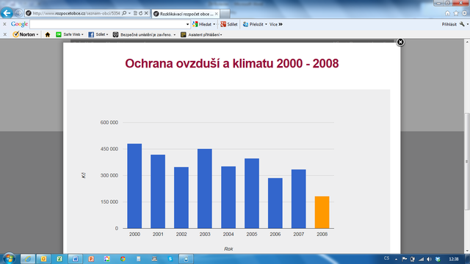Click the Sdílet Google+ share button
Screen dimensions: 470x264
tap(229, 24)
